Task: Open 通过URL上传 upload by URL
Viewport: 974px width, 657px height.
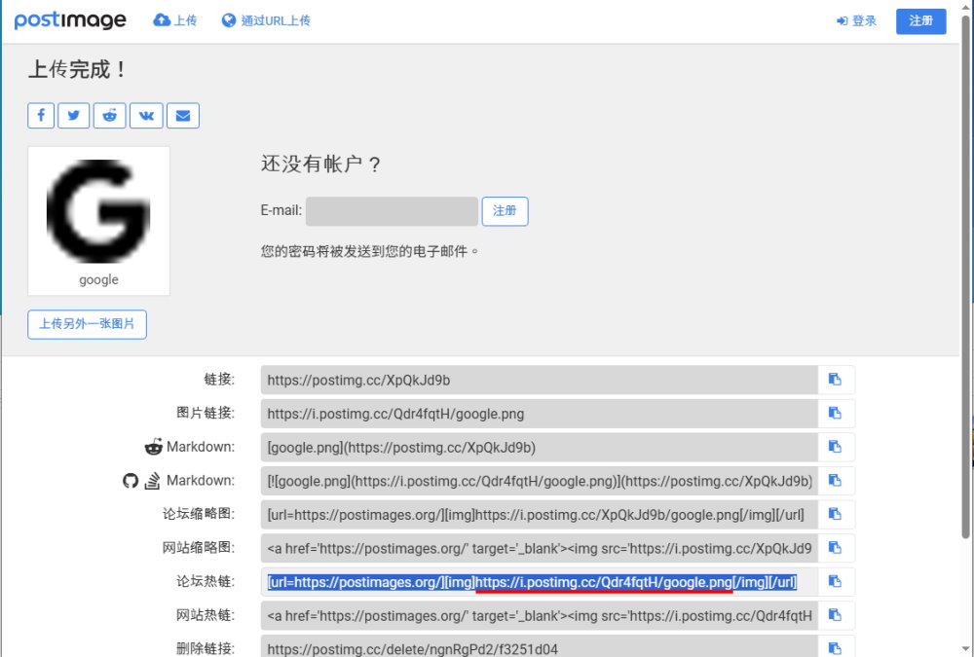Action: (266, 20)
